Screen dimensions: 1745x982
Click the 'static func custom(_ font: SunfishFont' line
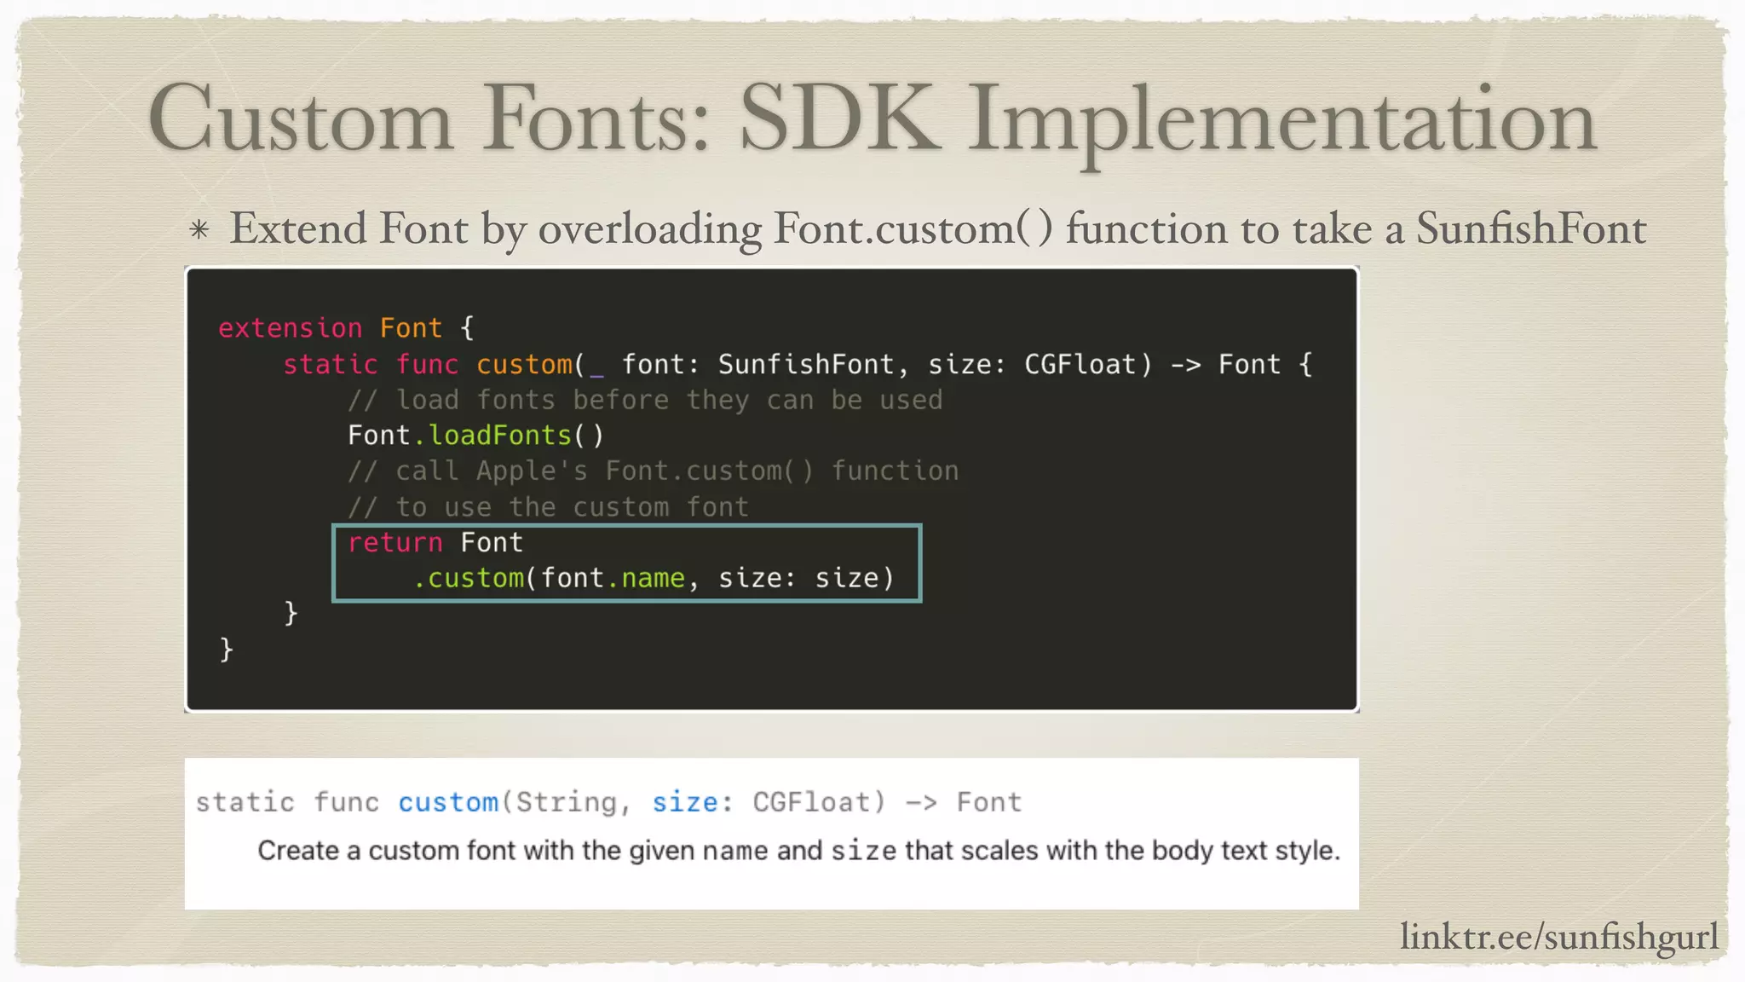coord(798,365)
